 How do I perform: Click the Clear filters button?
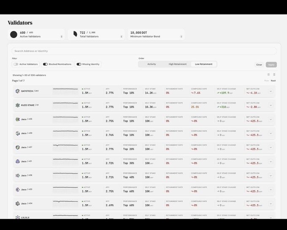pos(259,65)
